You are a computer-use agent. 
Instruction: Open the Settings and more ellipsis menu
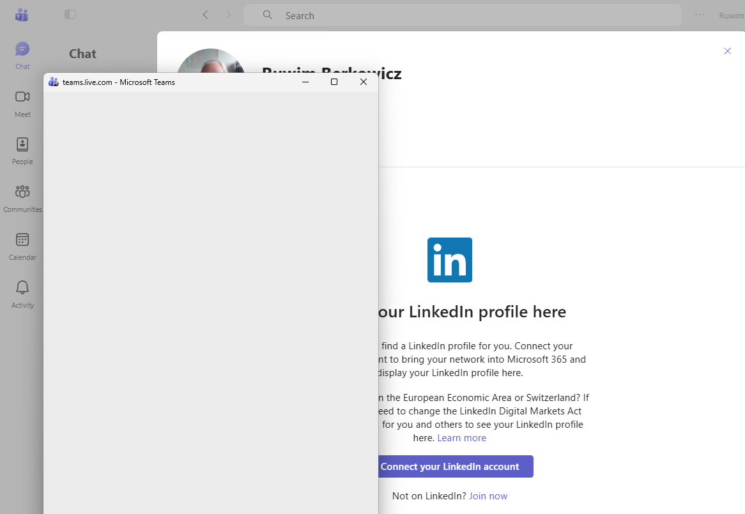coord(700,15)
